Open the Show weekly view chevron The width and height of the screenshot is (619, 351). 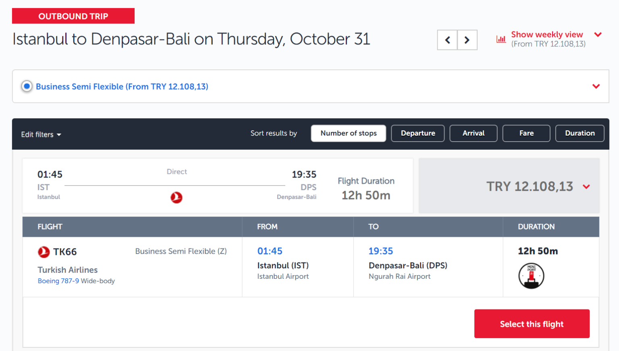click(598, 35)
